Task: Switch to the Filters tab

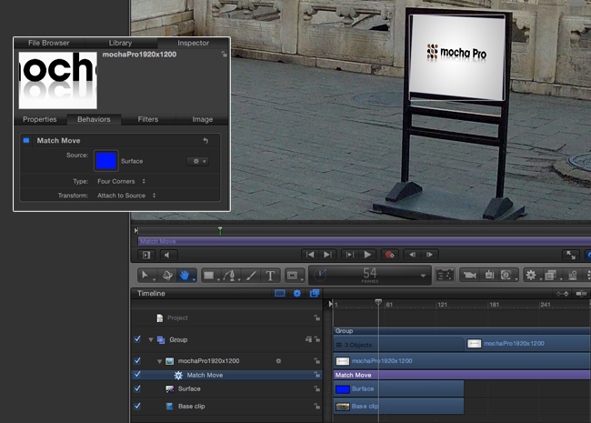Action: coord(147,119)
